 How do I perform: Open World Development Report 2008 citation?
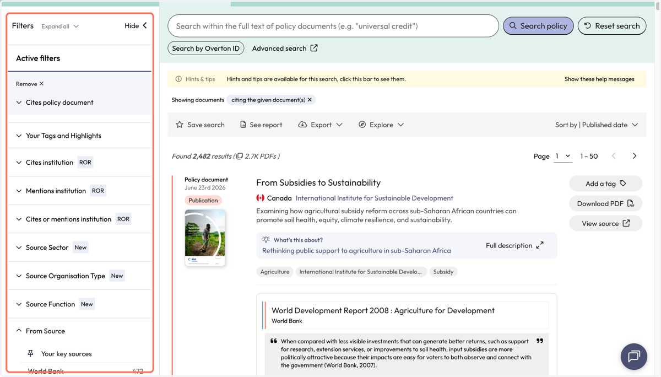coord(383,310)
